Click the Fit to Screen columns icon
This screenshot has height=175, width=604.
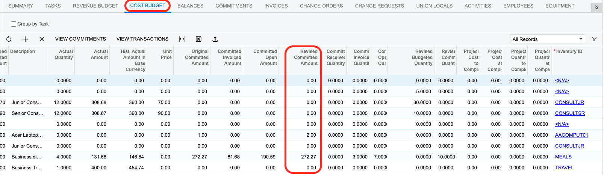pyautogui.click(x=182, y=39)
